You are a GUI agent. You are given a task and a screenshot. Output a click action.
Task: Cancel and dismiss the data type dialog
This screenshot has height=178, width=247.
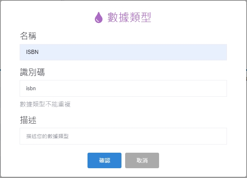coord(142,160)
